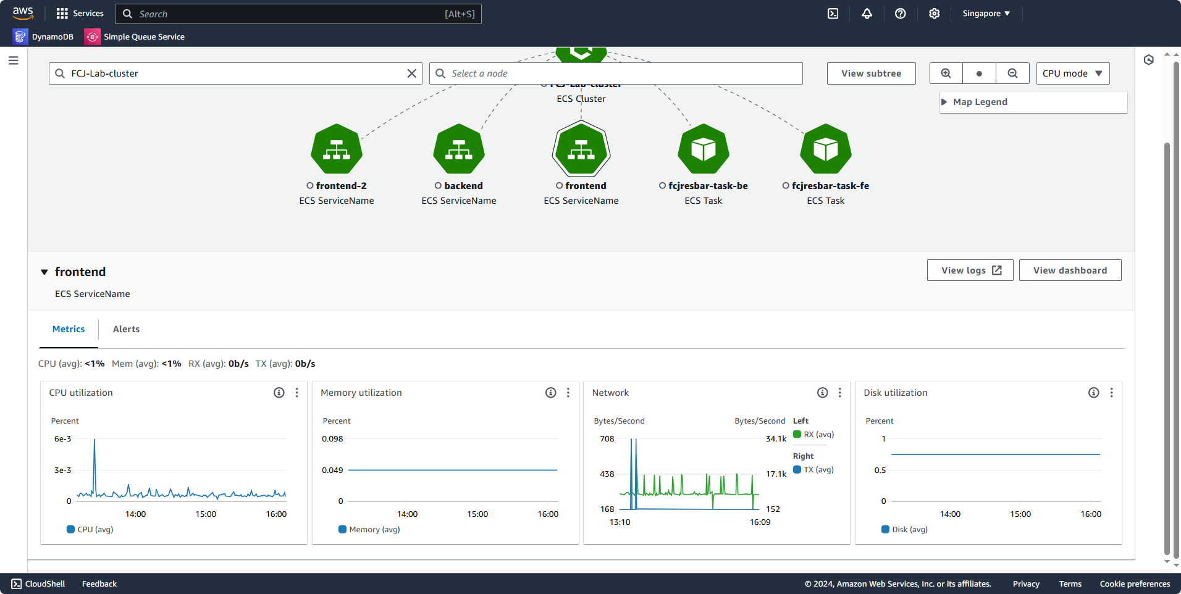
Task: Open the AWS home logo
Action: pos(23,13)
